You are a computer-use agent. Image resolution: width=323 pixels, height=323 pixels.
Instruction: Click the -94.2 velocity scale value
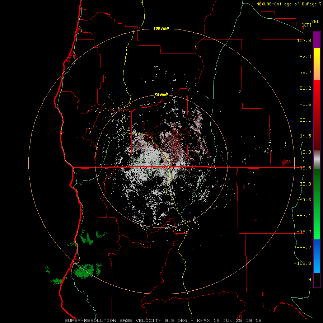(304, 248)
